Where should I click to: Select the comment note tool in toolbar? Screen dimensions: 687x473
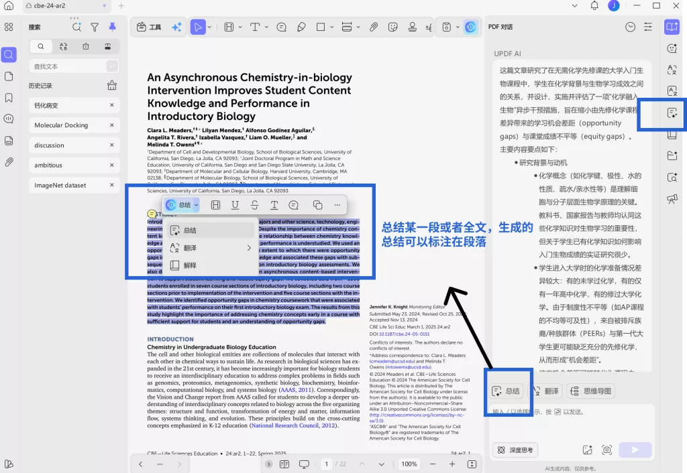tap(282, 27)
